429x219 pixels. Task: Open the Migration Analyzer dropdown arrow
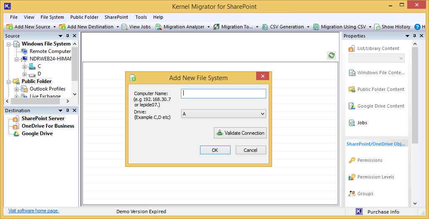click(208, 27)
